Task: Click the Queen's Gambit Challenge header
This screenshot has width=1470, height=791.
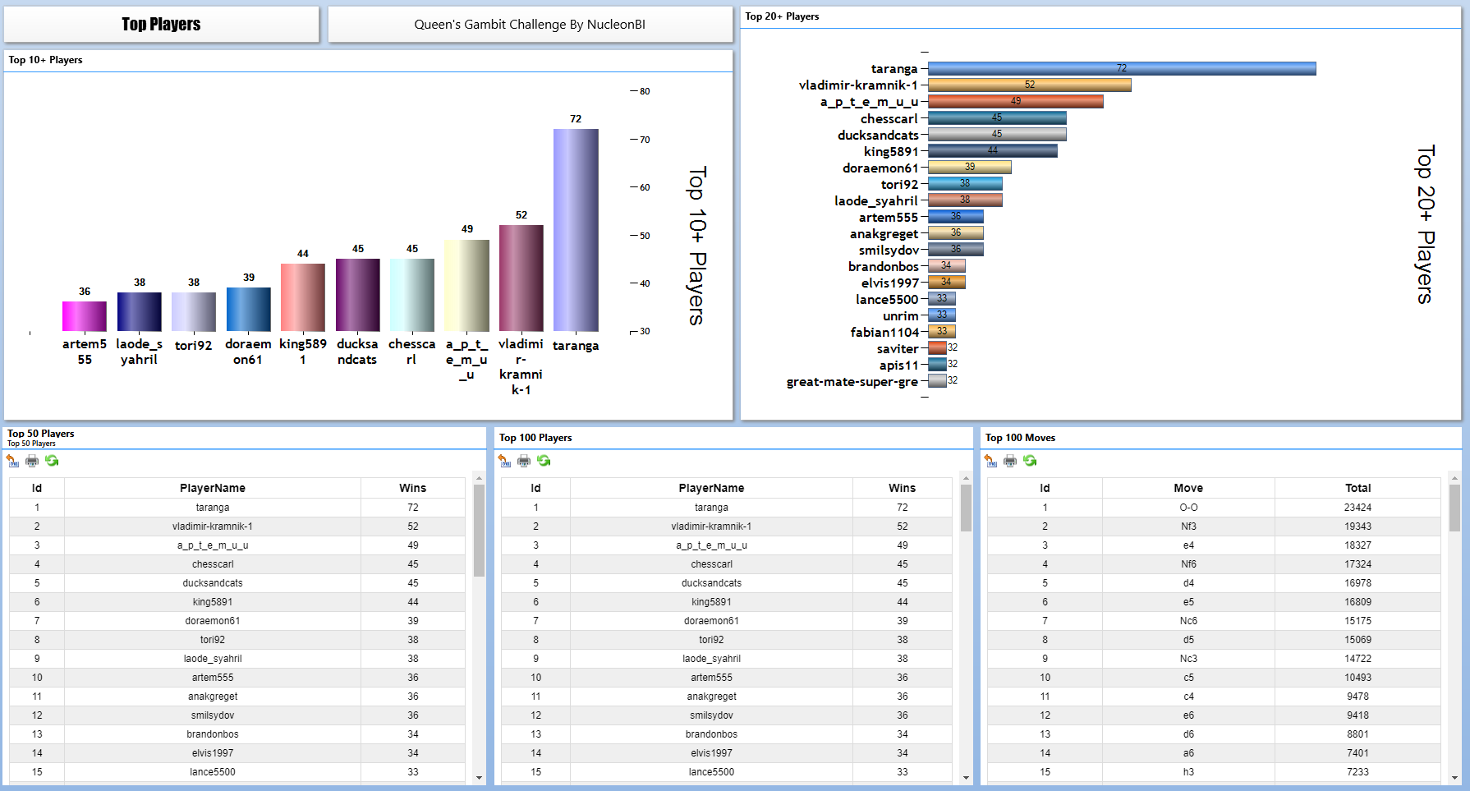Action: click(531, 24)
